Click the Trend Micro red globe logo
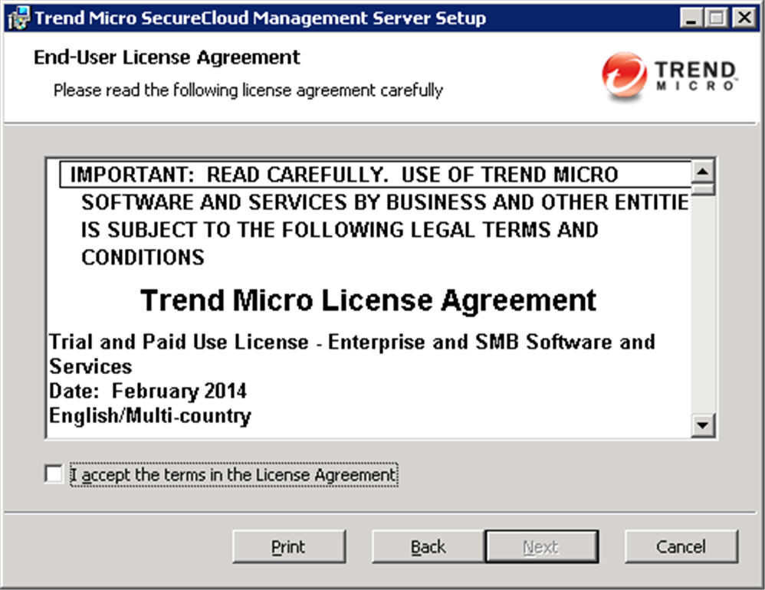This screenshot has width=765, height=590. pos(625,74)
